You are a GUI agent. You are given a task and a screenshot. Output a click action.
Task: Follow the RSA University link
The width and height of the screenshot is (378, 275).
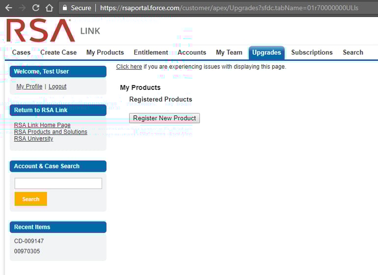[x=33, y=138]
